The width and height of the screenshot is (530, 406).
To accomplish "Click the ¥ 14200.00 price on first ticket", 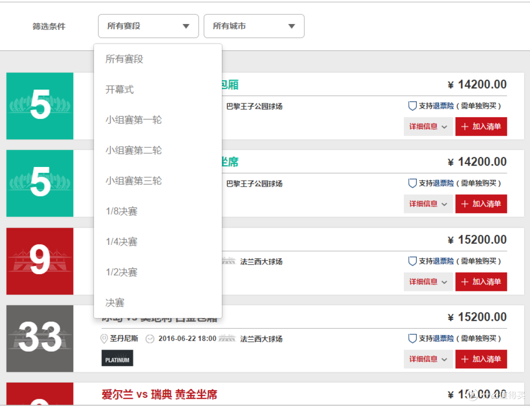I will point(477,84).
